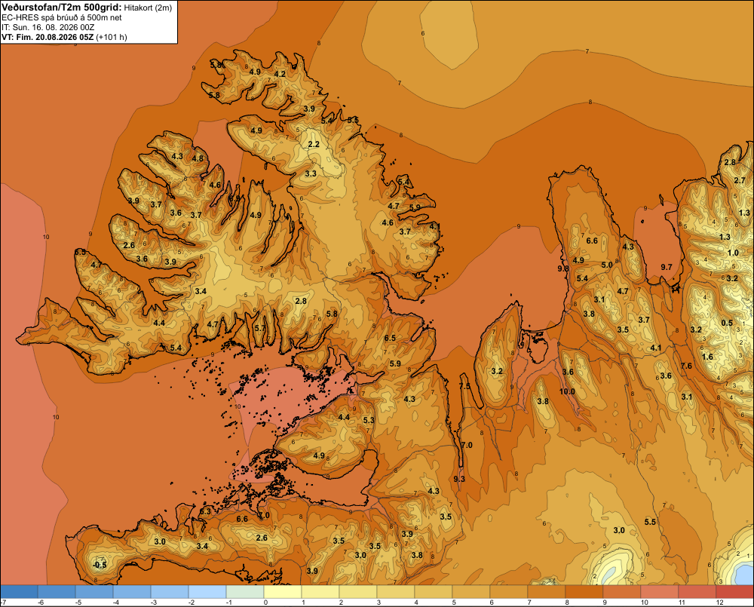Image resolution: width=754 pixels, height=607 pixels.
Task: Click the 'IT: Sun. 16. 08. 2026 00Z' line
Action: click(48, 27)
